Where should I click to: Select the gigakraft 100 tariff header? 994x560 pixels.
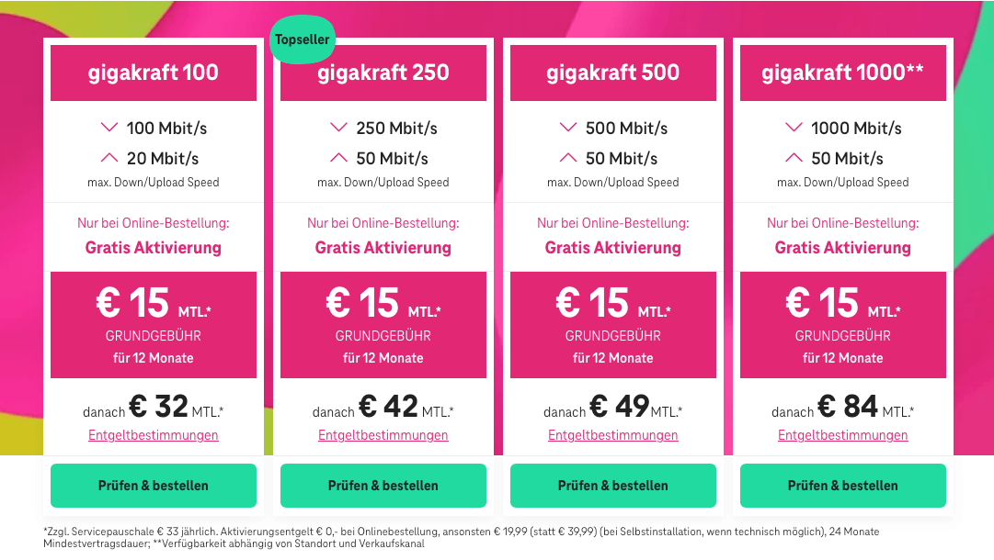pos(154,73)
